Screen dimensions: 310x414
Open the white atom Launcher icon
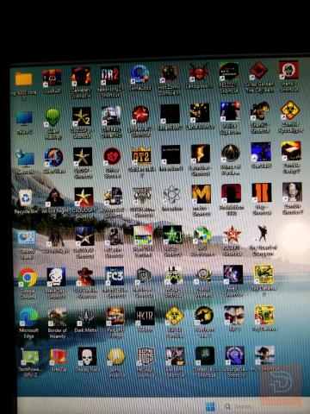pos(171,195)
